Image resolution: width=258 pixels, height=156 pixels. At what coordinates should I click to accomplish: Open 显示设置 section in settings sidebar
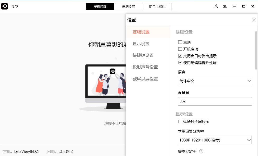click(x=140, y=44)
